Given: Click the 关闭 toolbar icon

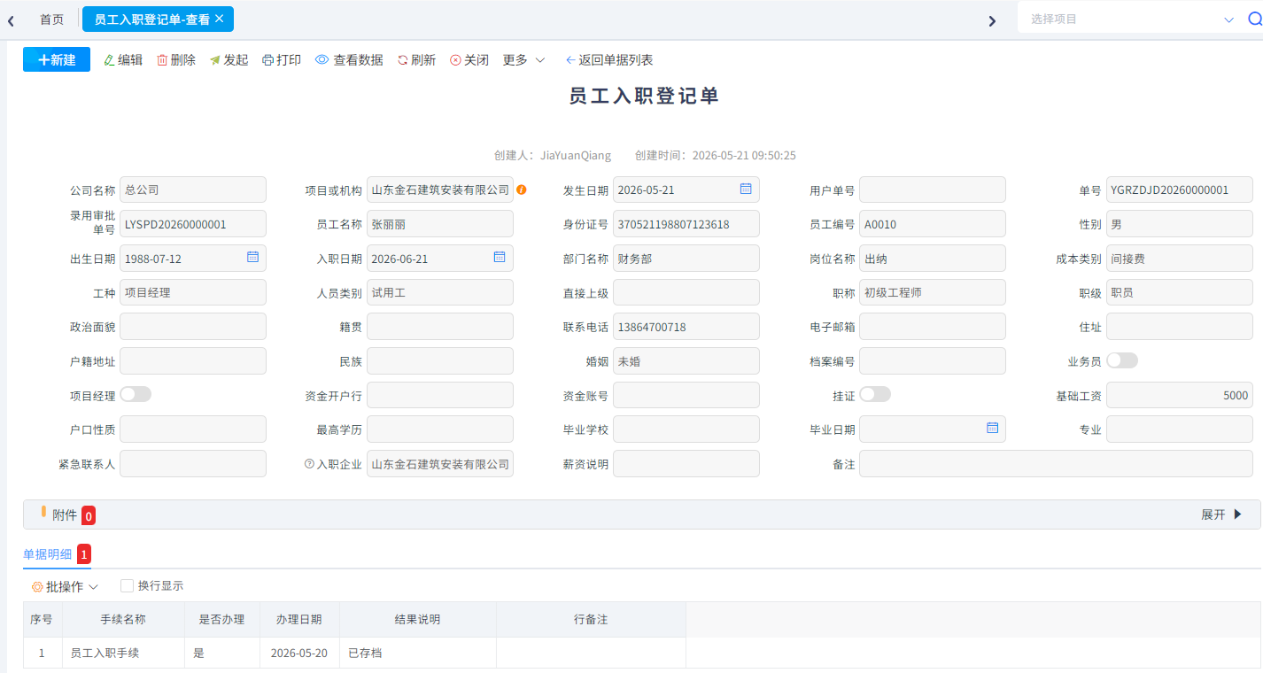Looking at the screenshot, I should (x=455, y=60).
